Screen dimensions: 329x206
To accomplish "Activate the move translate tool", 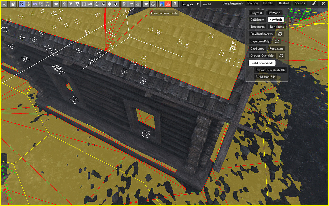I will [x=28, y=4].
